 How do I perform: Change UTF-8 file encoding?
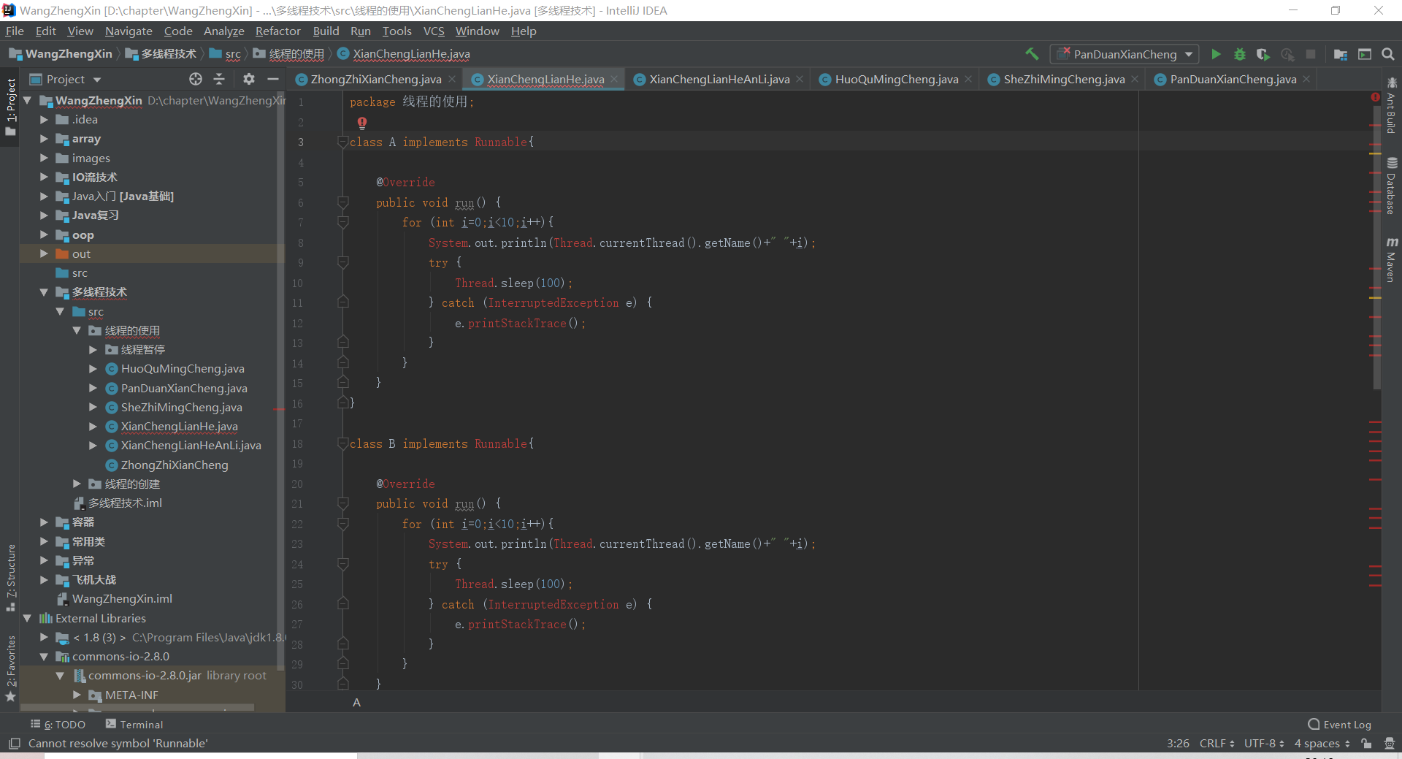(x=1264, y=744)
